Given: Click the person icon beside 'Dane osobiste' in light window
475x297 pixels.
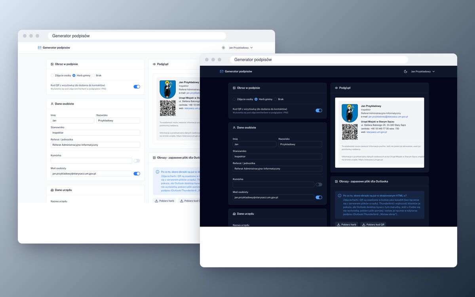Looking at the screenshot, I should (x=52, y=104).
